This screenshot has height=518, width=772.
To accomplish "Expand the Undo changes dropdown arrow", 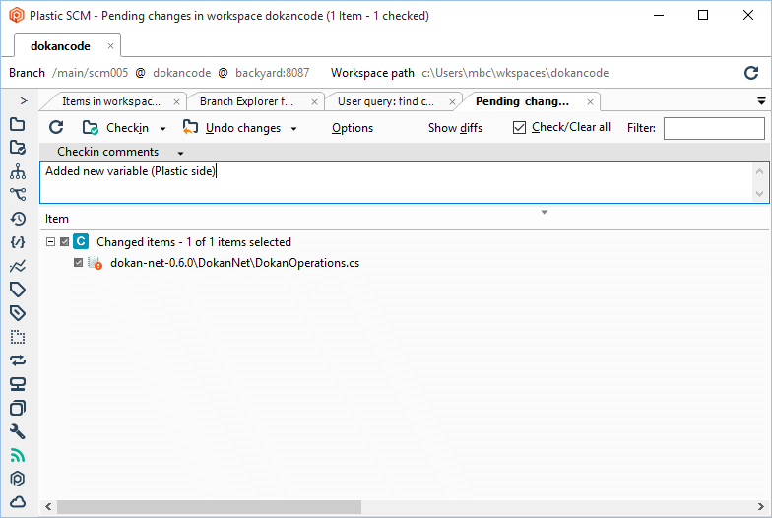I will coord(293,129).
